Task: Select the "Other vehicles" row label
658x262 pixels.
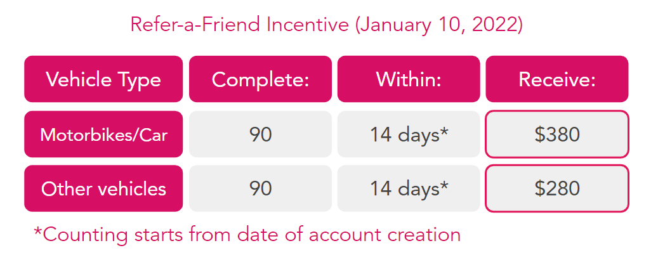Action: tap(103, 188)
